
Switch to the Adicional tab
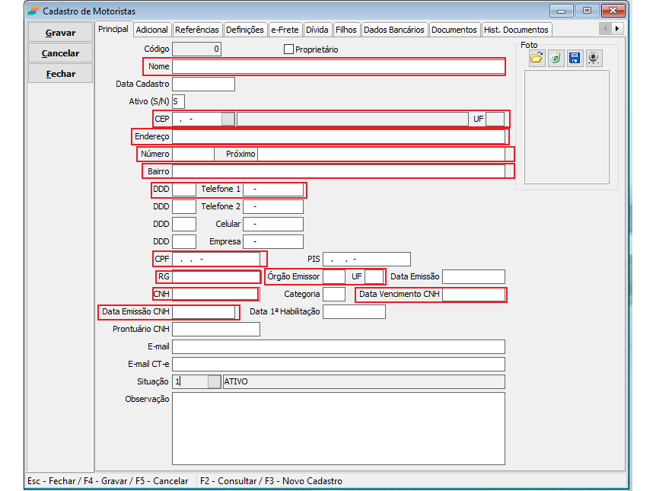pyautogui.click(x=151, y=30)
